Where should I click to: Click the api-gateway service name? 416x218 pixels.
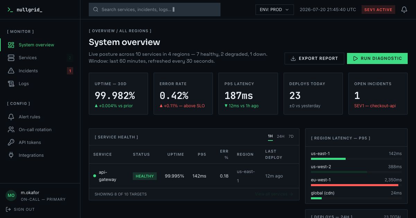click(107, 176)
